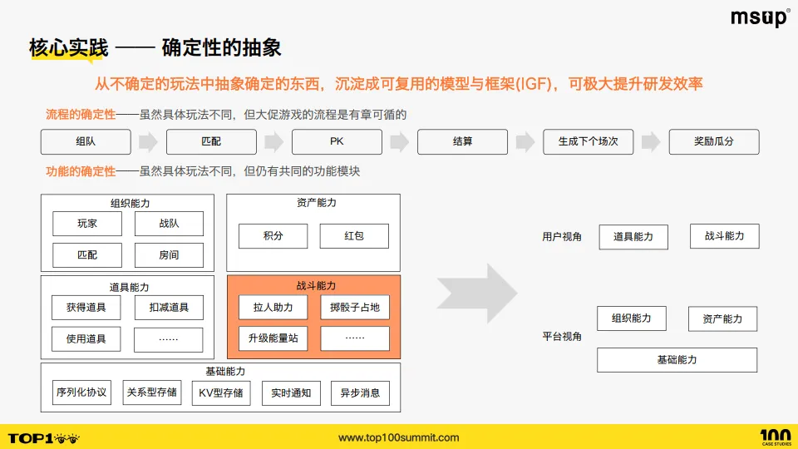This screenshot has height=449, width=798.
Task: Select the slide title 核心实践
Action: [68, 48]
